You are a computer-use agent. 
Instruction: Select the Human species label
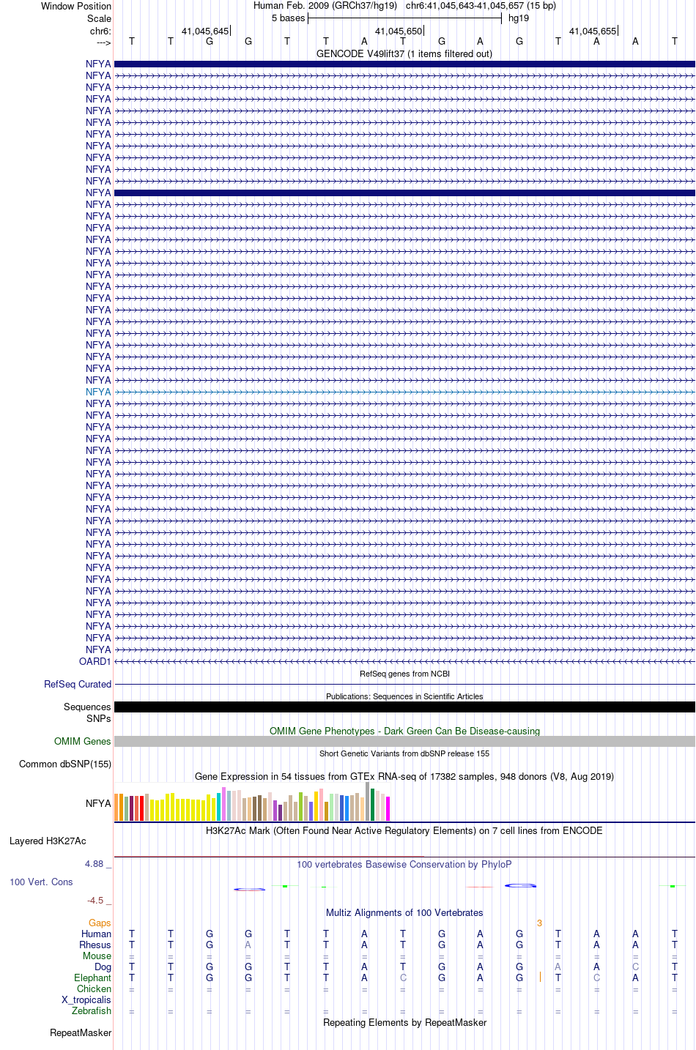96,934
